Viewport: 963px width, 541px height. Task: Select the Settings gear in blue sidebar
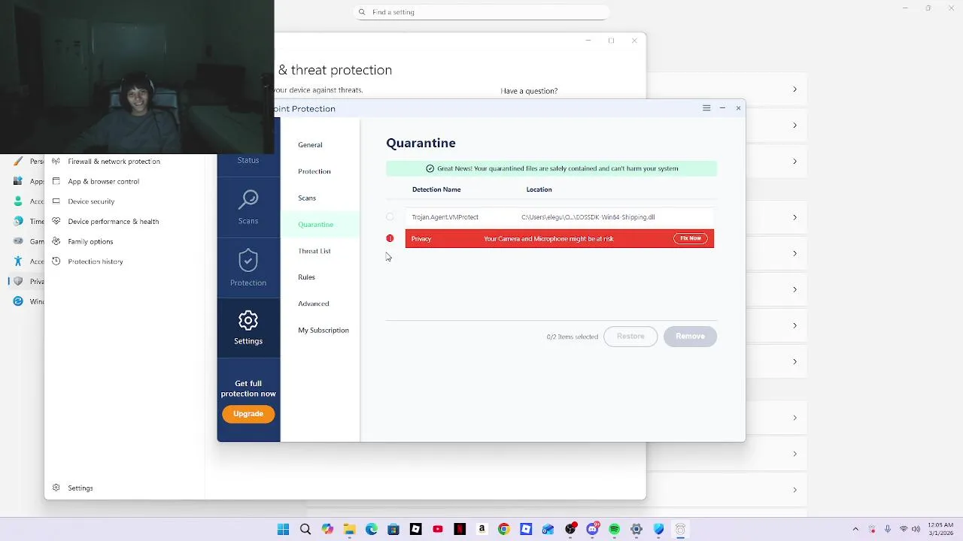[x=248, y=328]
